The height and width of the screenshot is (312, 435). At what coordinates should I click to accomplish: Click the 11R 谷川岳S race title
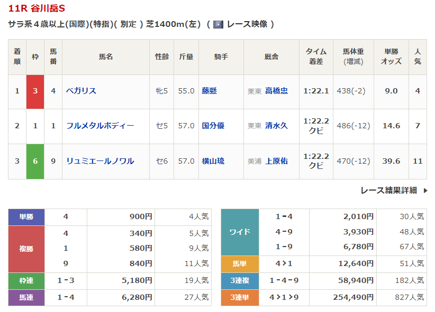click(37, 8)
